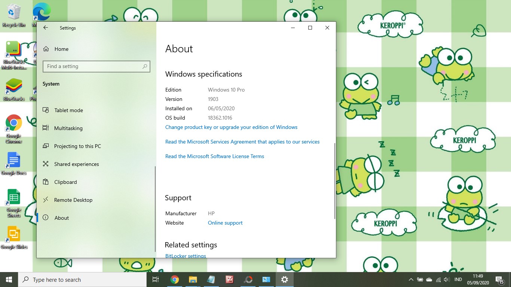Click the taskbar Type here to search box

(x=82, y=280)
